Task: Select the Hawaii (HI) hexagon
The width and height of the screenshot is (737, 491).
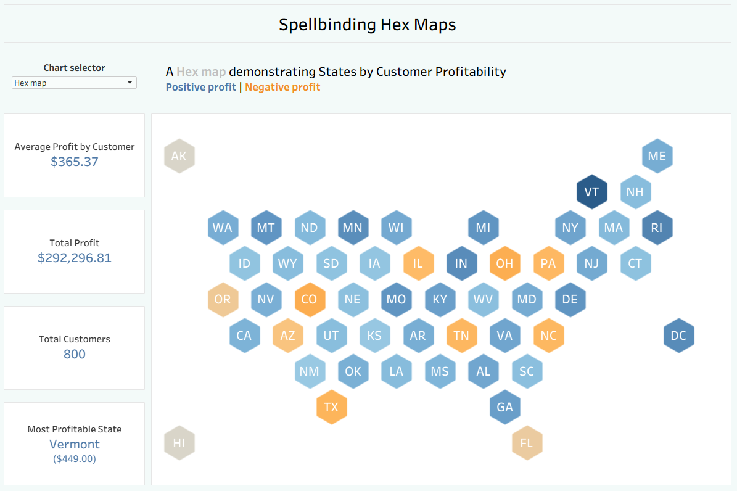Action: 179,443
